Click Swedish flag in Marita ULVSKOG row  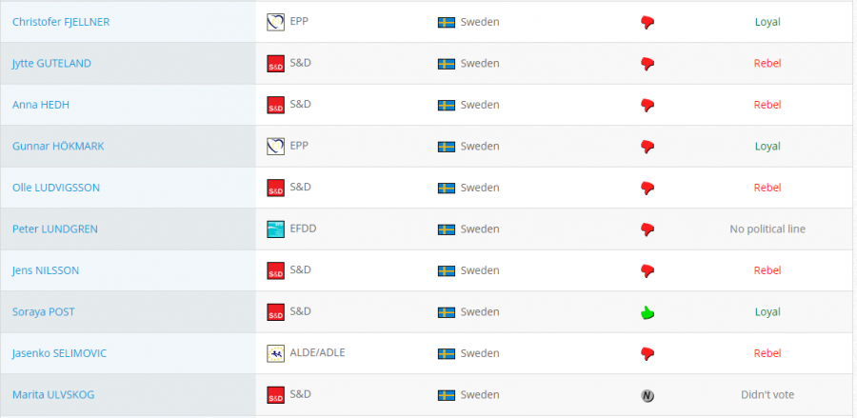tap(447, 395)
